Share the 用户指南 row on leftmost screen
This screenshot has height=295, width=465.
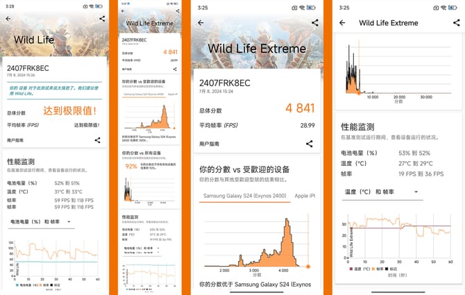(x=97, y=140)
